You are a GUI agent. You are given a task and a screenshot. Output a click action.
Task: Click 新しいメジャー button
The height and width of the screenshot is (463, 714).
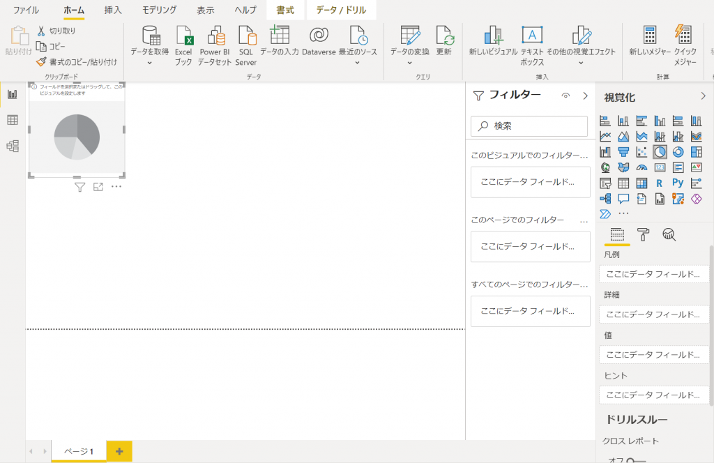650,41
